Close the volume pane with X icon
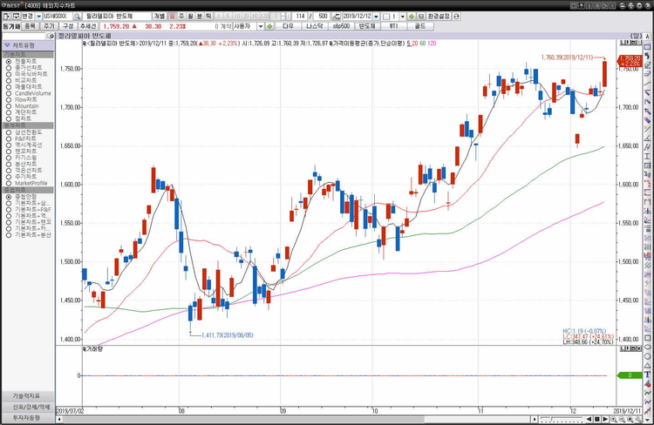The height and width of the screenshot is (425, 654). point(639,348)
